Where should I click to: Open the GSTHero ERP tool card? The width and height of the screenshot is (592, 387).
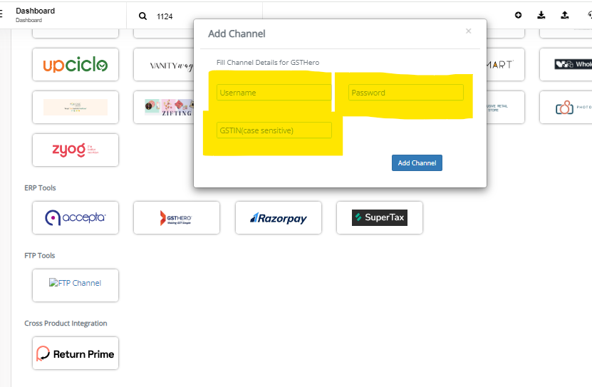[177, 218]
